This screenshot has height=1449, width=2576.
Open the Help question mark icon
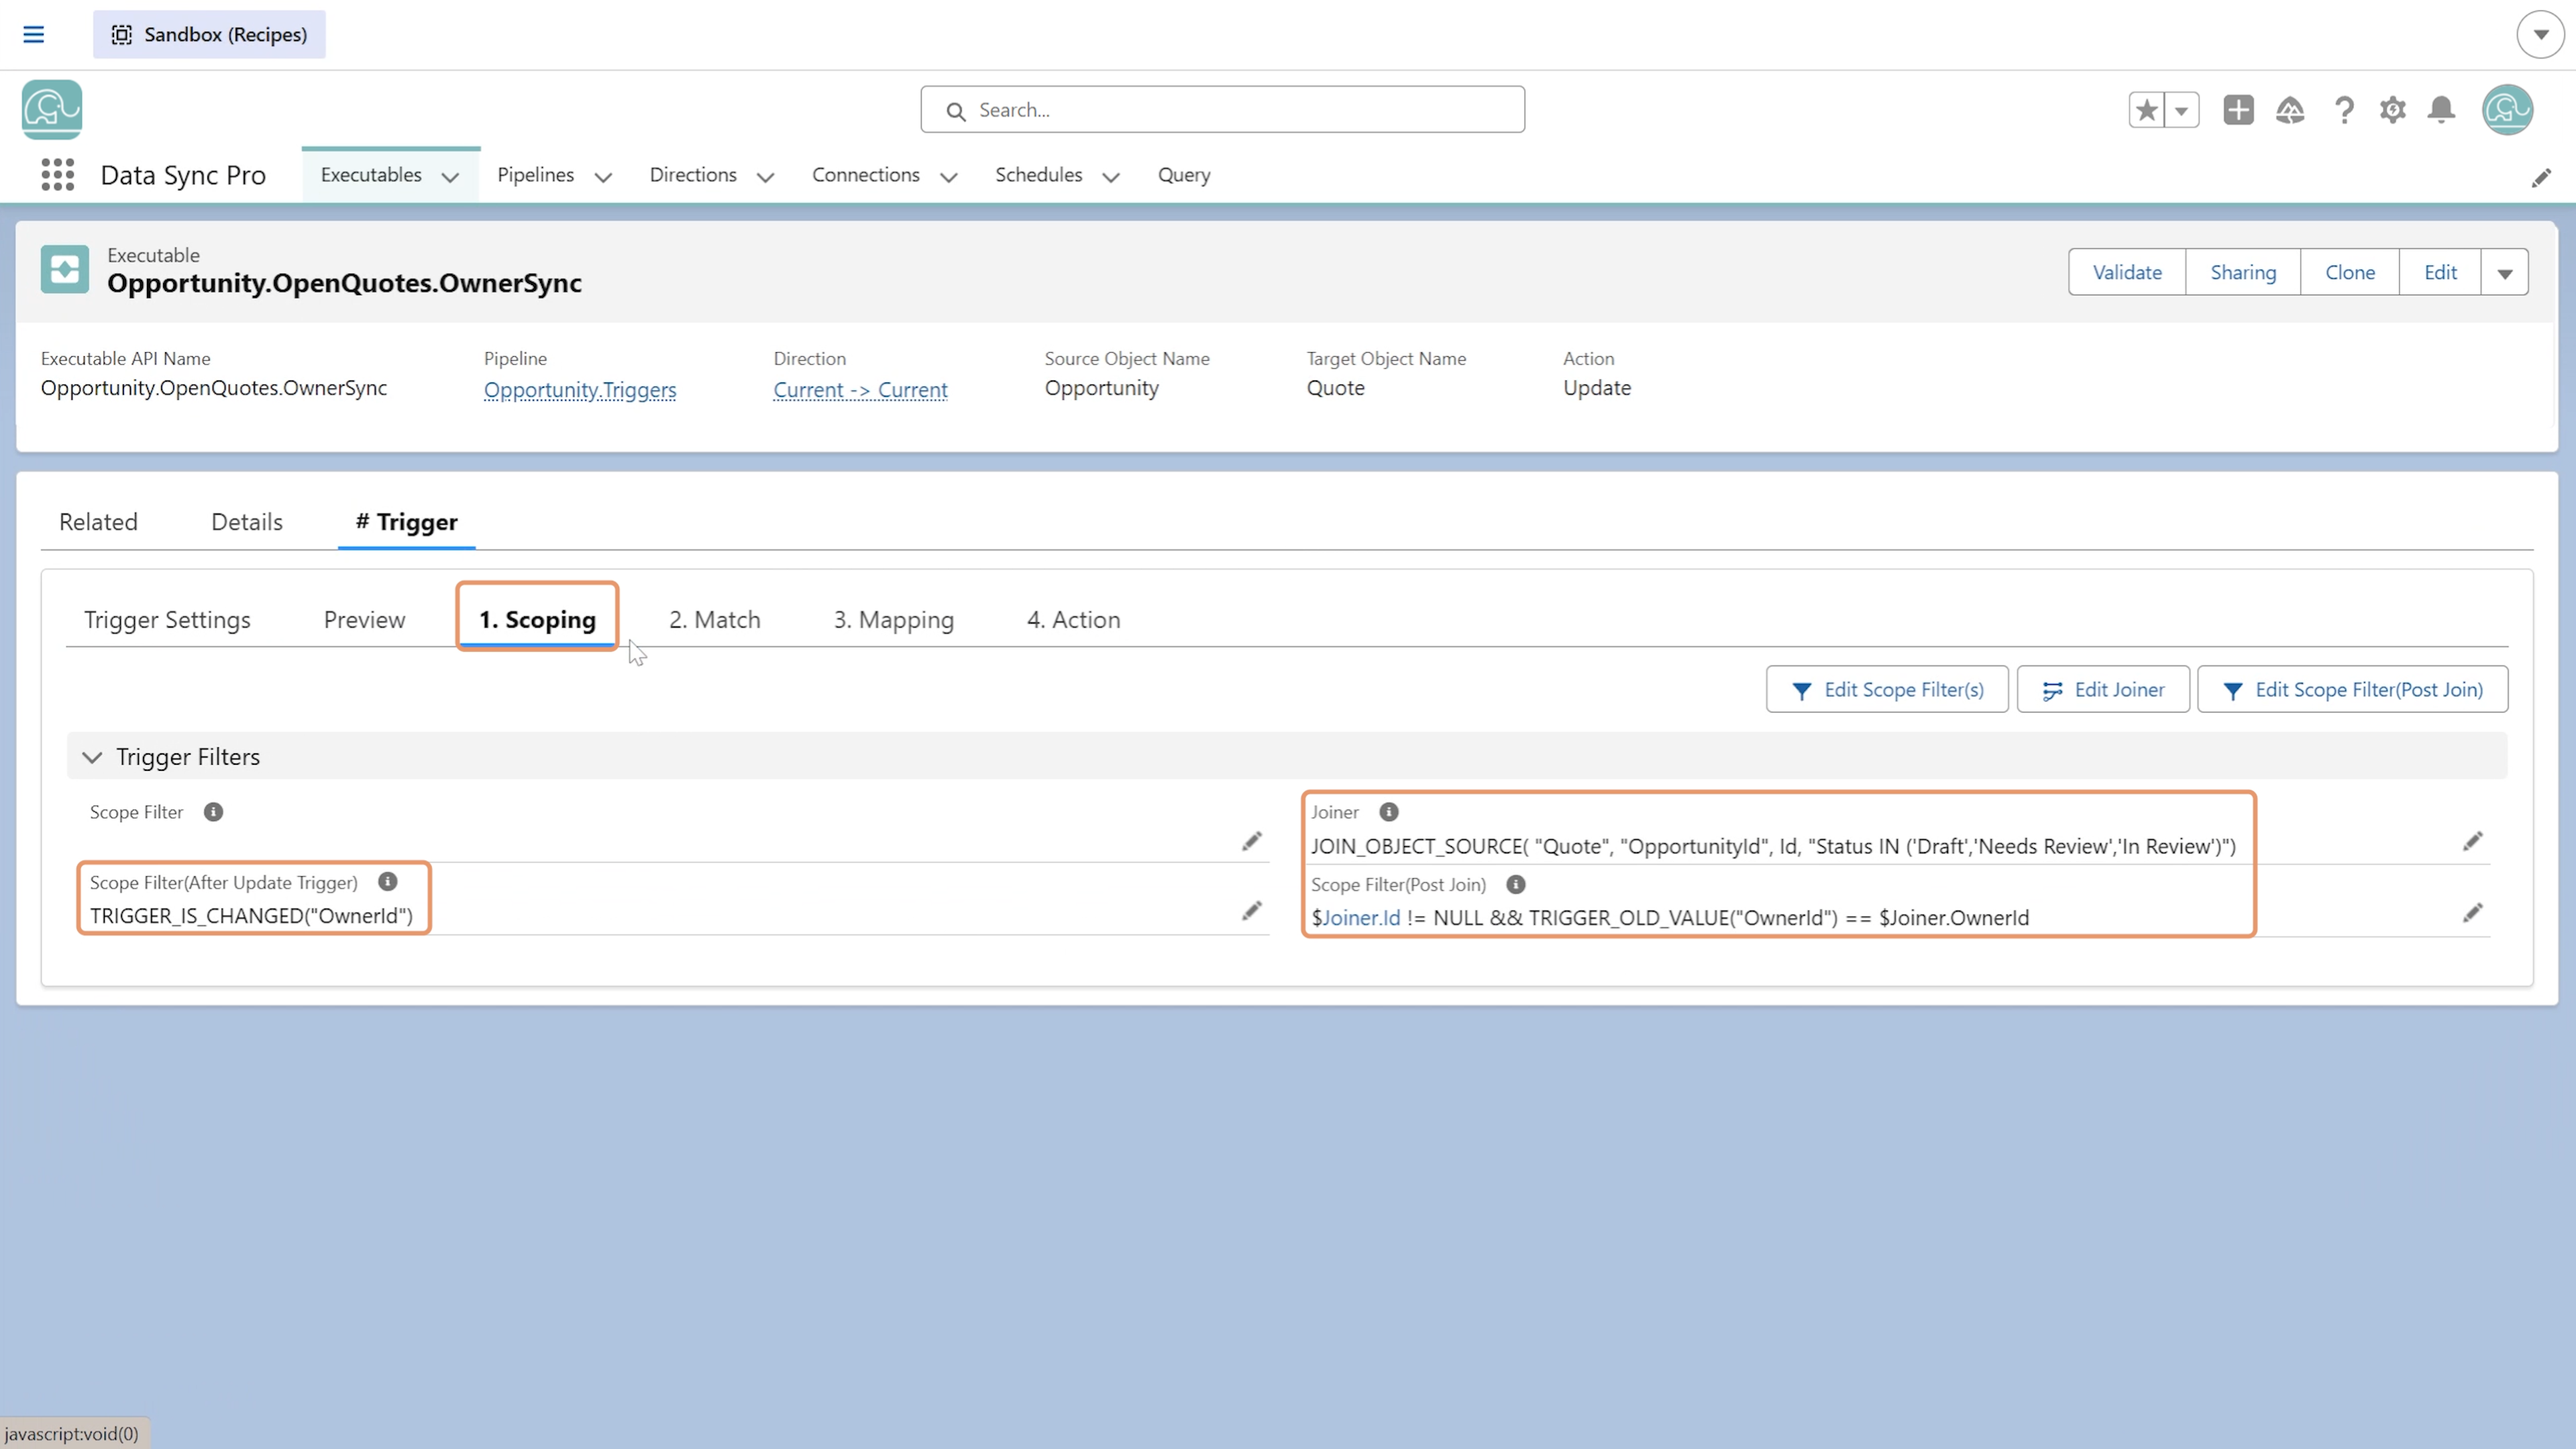click(x=2343, y=110)
